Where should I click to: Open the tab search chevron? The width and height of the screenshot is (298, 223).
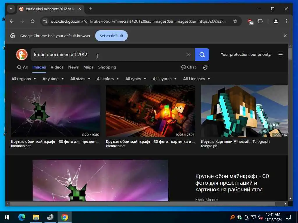11,9
